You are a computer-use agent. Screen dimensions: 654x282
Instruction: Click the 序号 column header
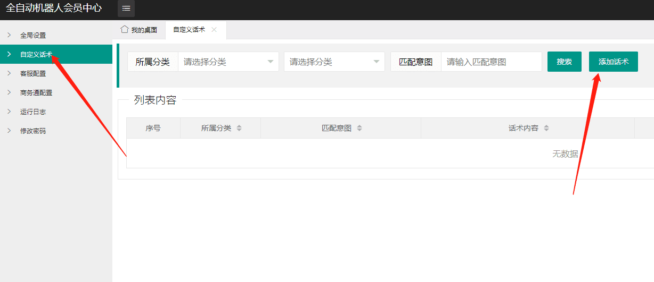coord(153,128)
